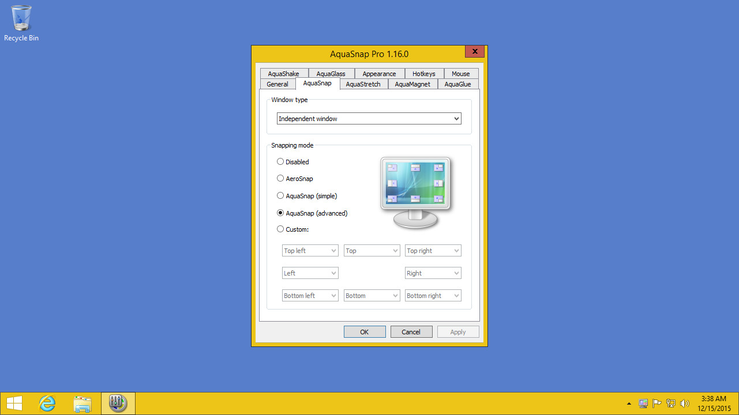739x415 pixels.
Task: Click the AquaSnap monitor icon in system tray
Action: (643, 403)
